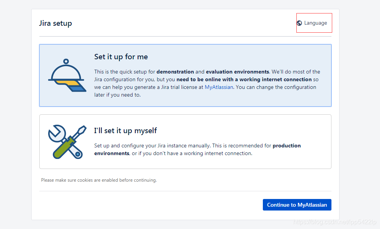Click the 'production environments' bold text
Viewport: 380px width, 229px height.
coord(197,149)
